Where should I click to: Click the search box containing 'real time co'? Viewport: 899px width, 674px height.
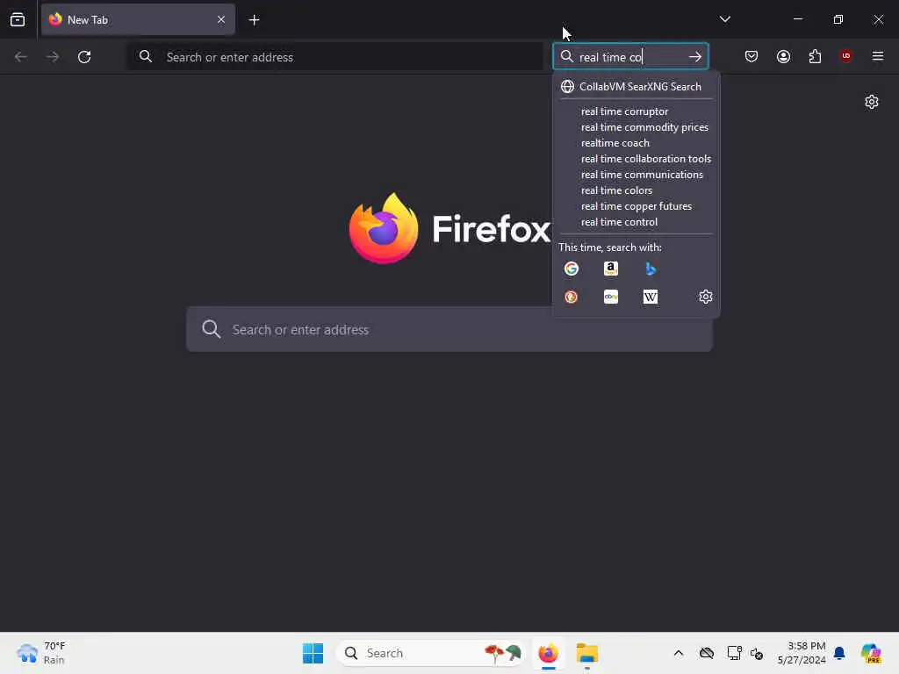click(630, 57)
